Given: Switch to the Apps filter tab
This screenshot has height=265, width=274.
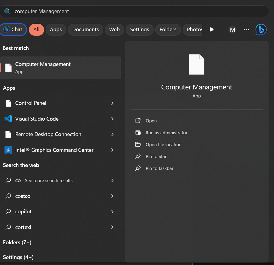Looking at the screenshot, I should tap(56, 29).
